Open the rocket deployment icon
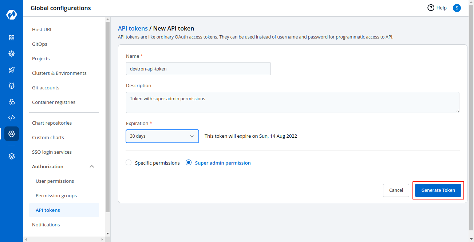This screenshot has height=242, width=474. [12, 70]
